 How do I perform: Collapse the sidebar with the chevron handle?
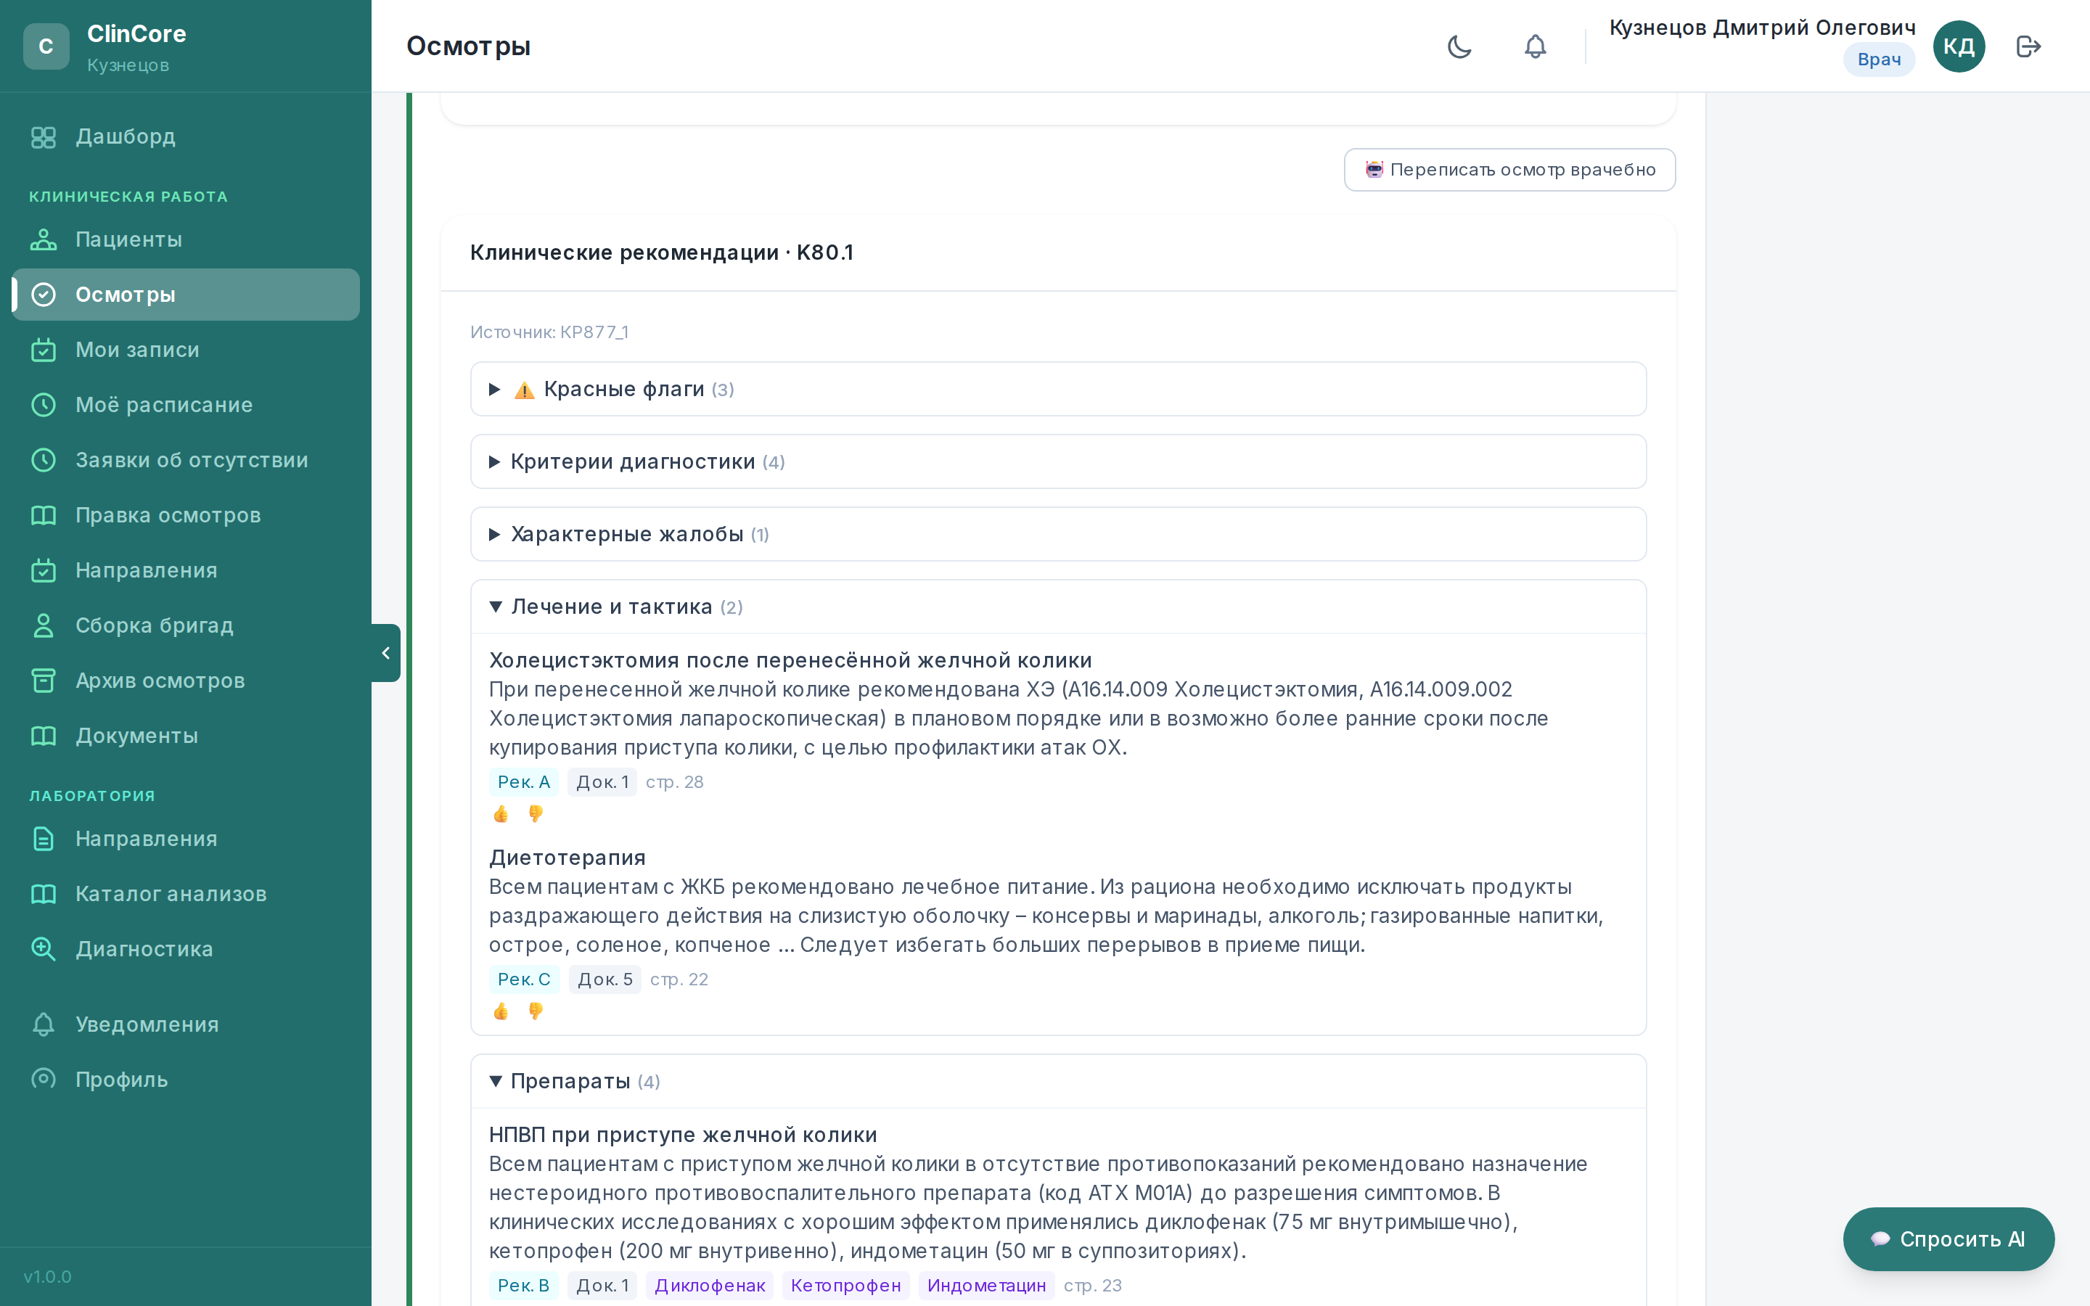(x=386, y=653)
